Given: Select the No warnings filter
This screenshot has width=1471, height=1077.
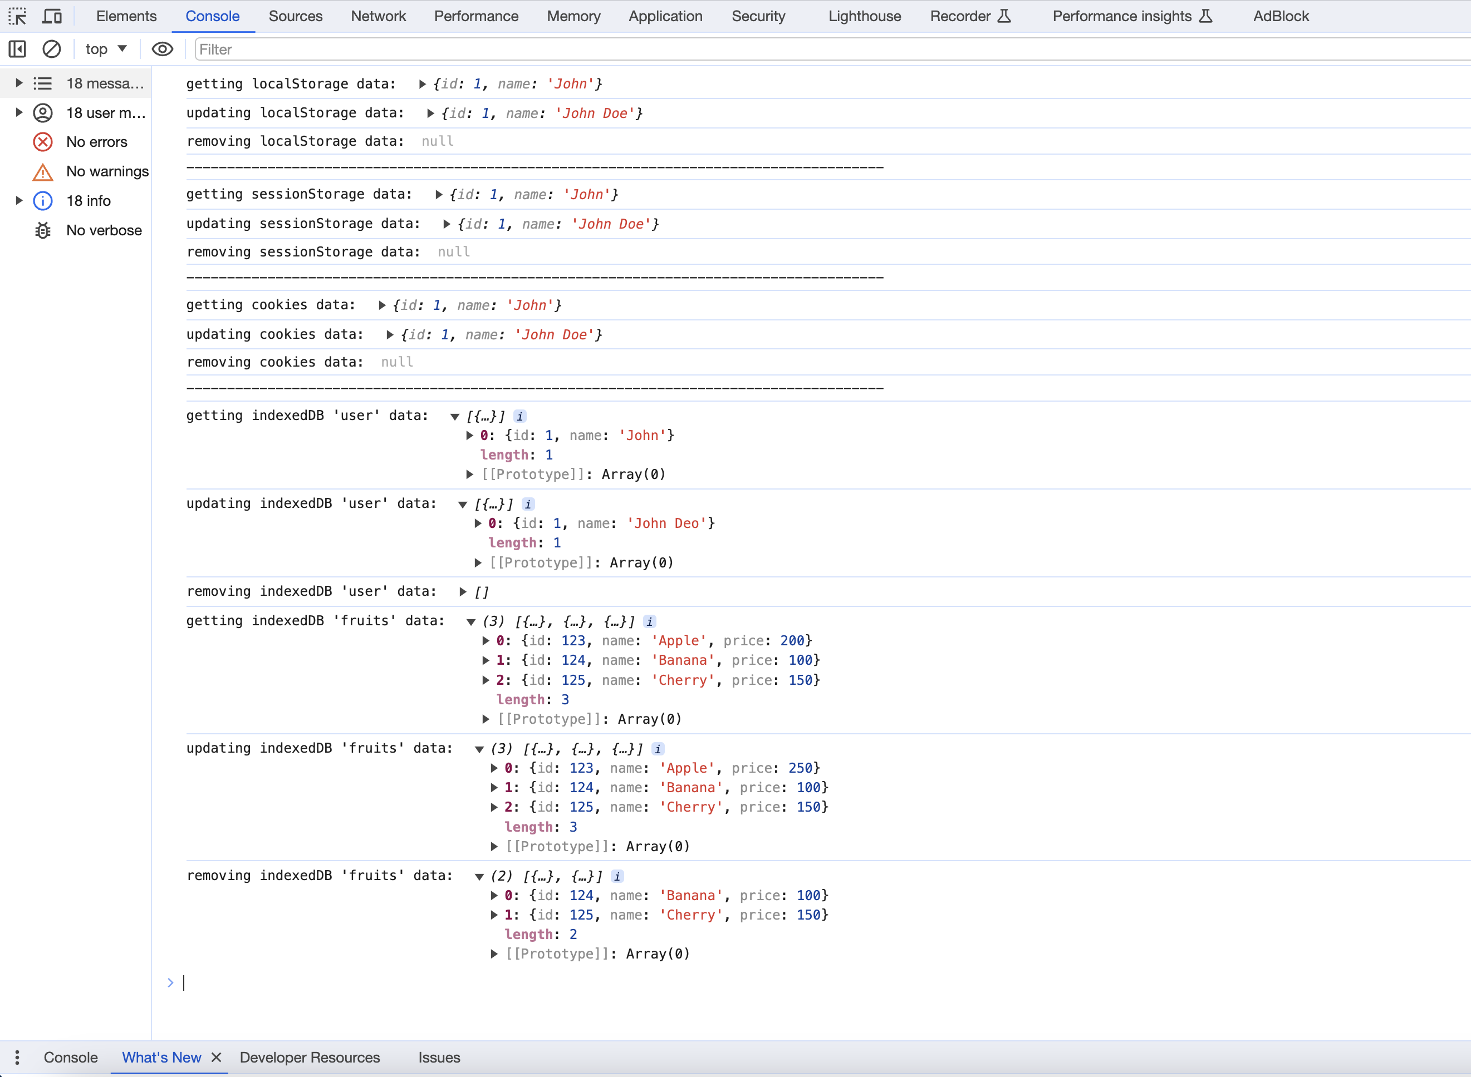Looking at the screenshot, I should pyautogui.click(x=106, y=171).
